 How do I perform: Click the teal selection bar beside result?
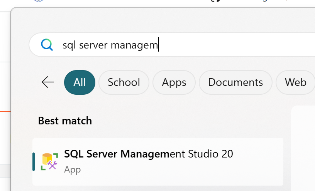34,161
